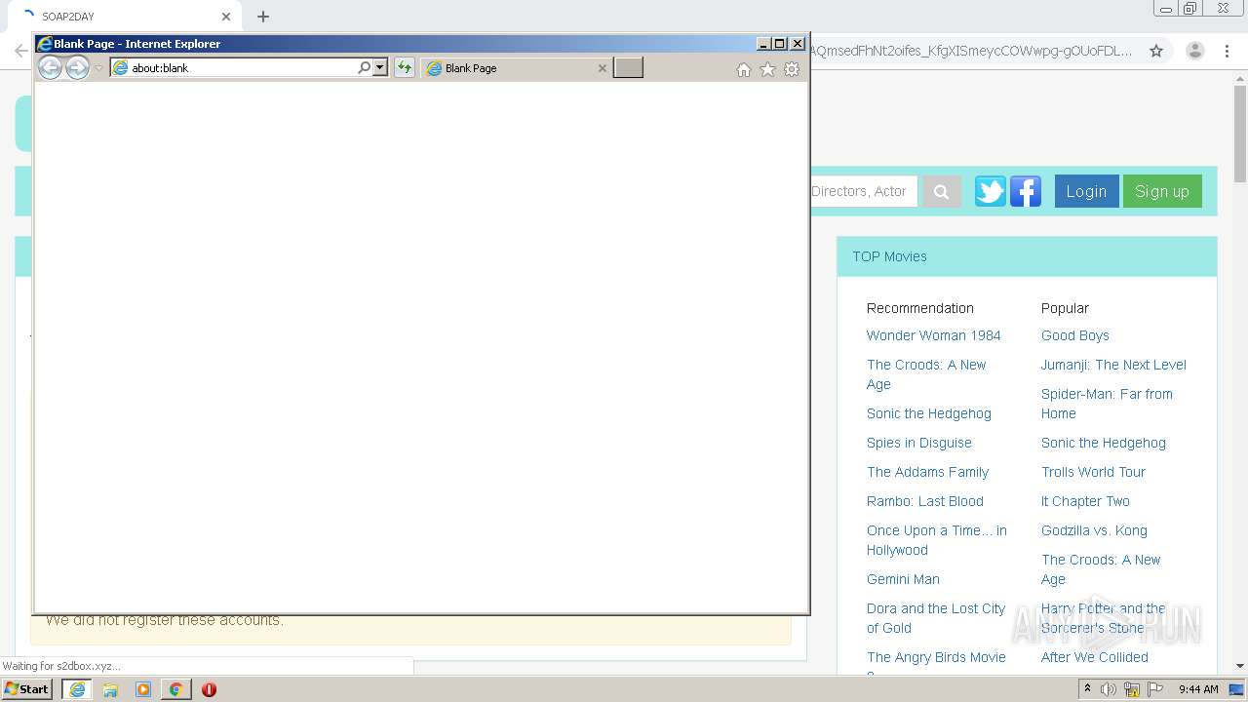The height and width of the screenshot is (702, 1248).
Task: Open The Addams Family link
Action: (x=927, y=472)
